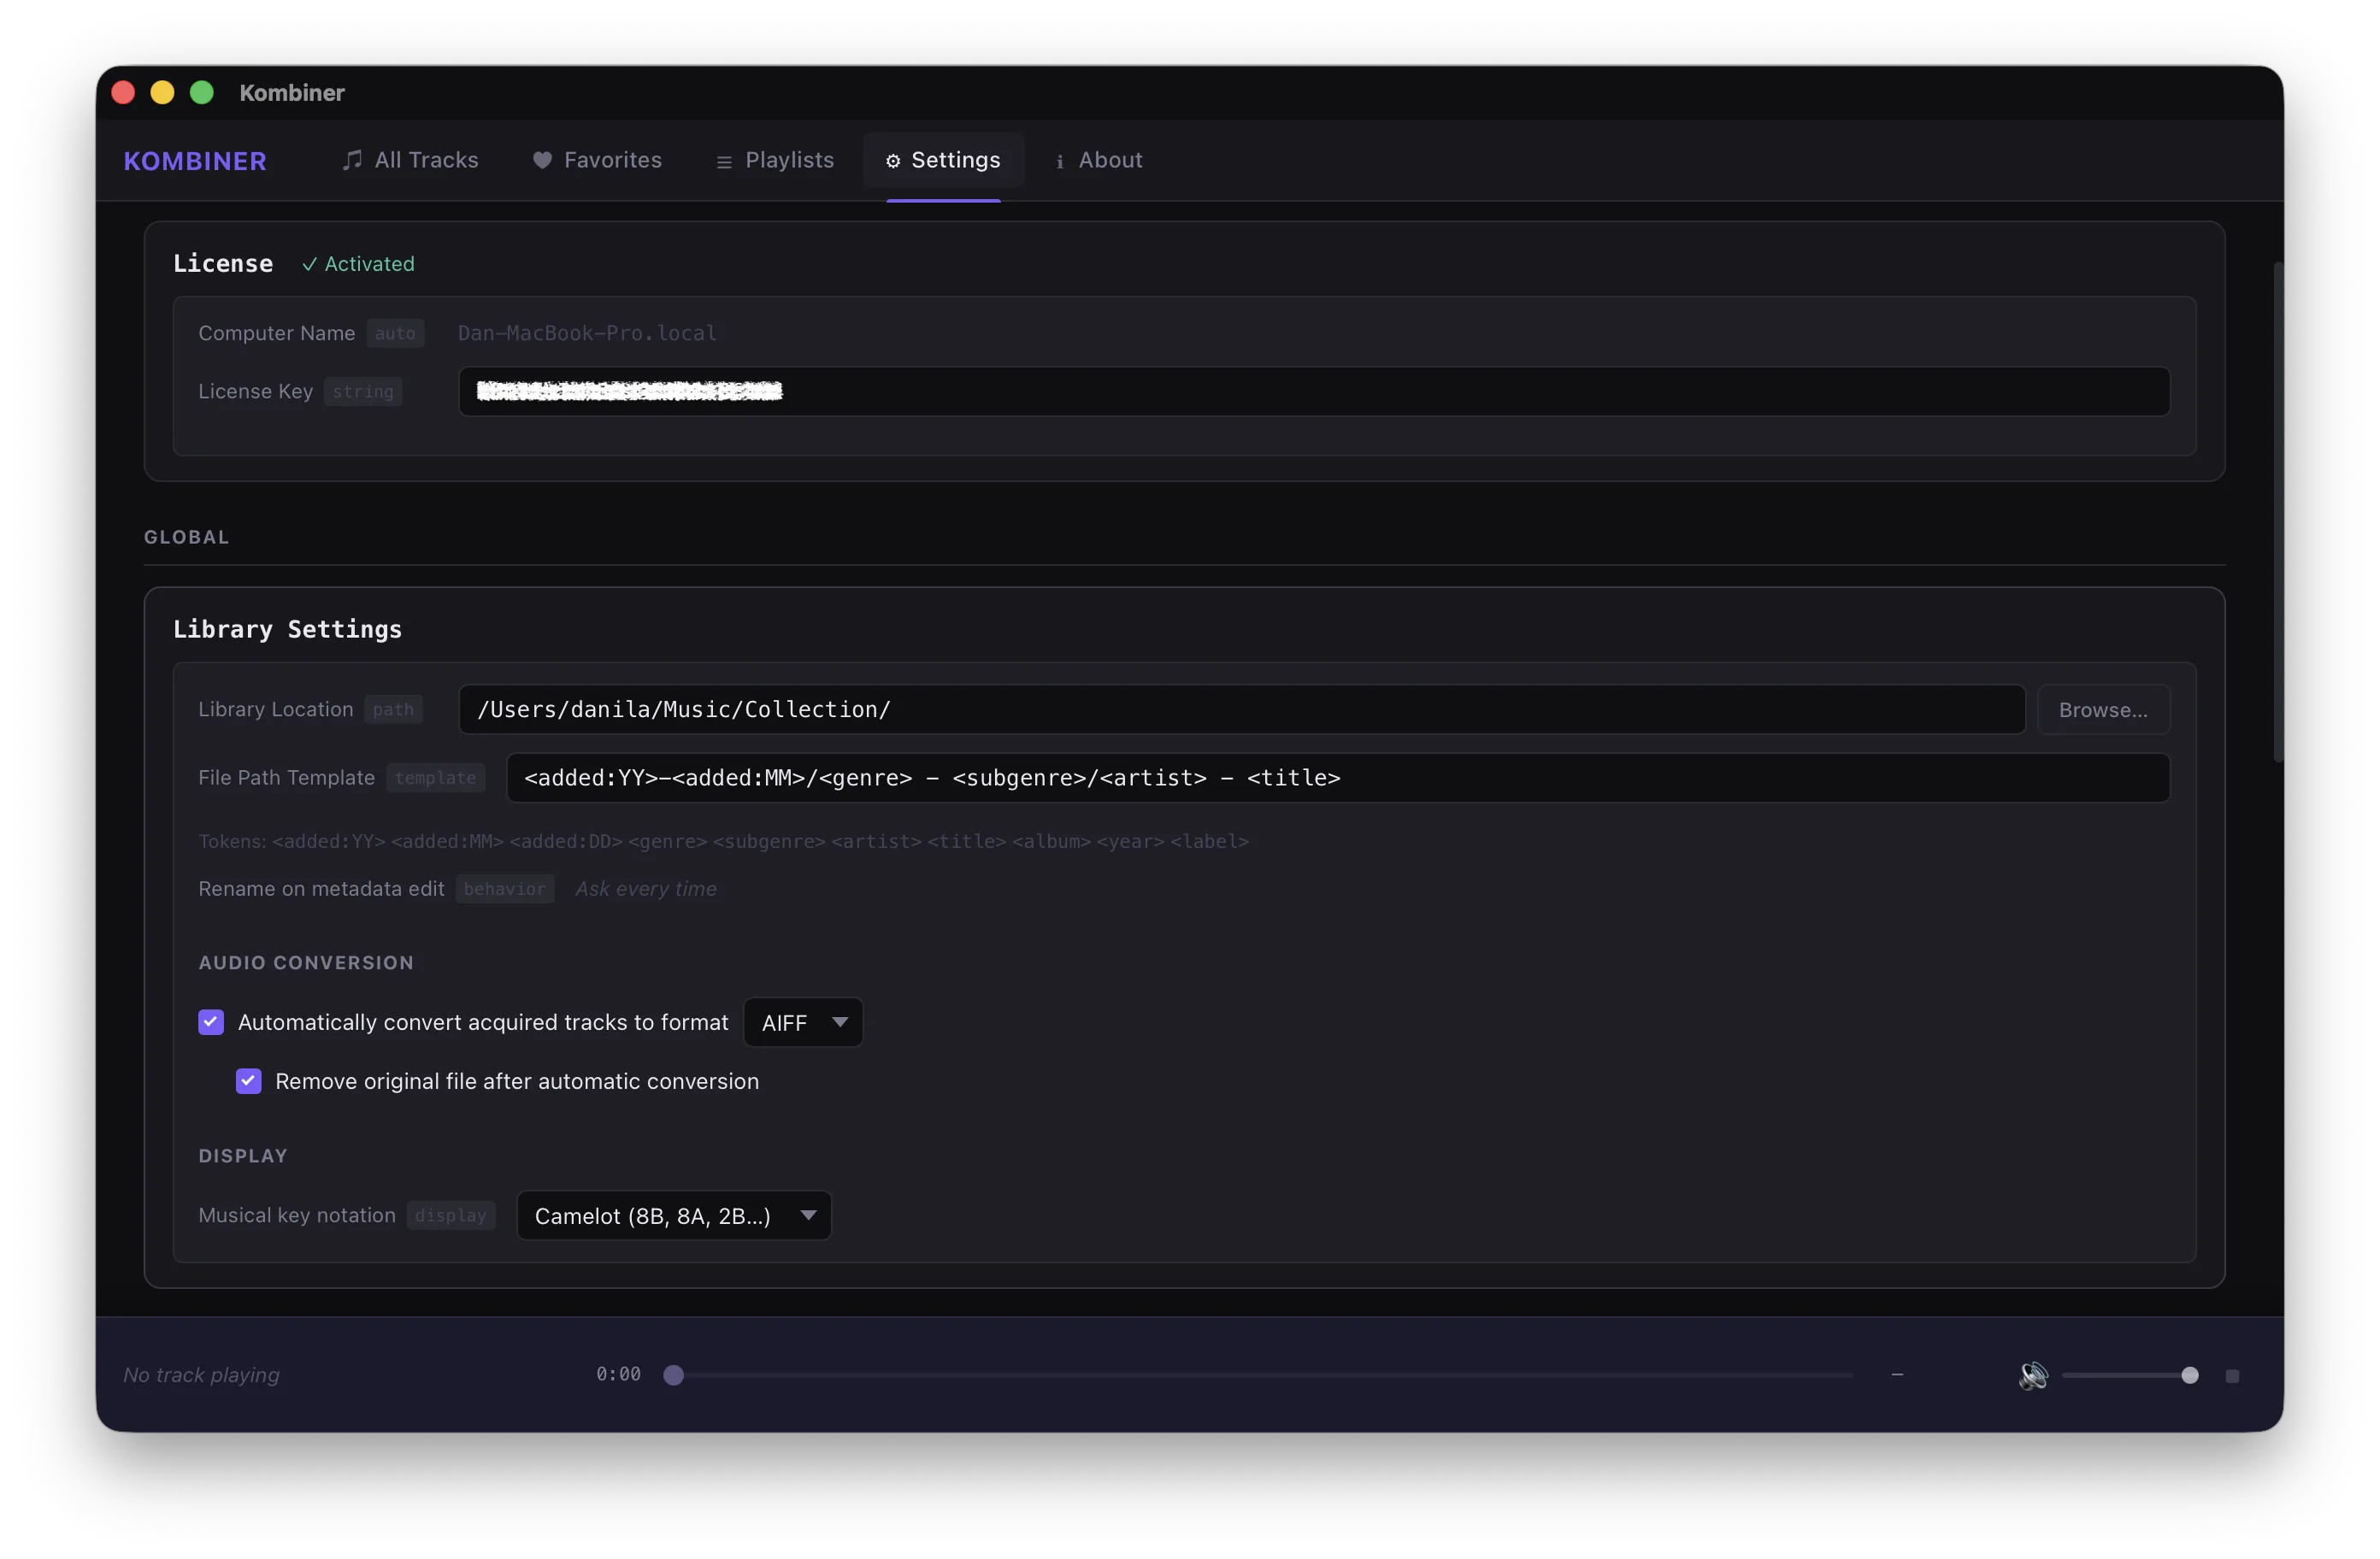The width and height of the screenshot is (2380, 1559).
Task: Toggle remove original file after conversion
Action: pyautogui.click(x=249, y=1081)
